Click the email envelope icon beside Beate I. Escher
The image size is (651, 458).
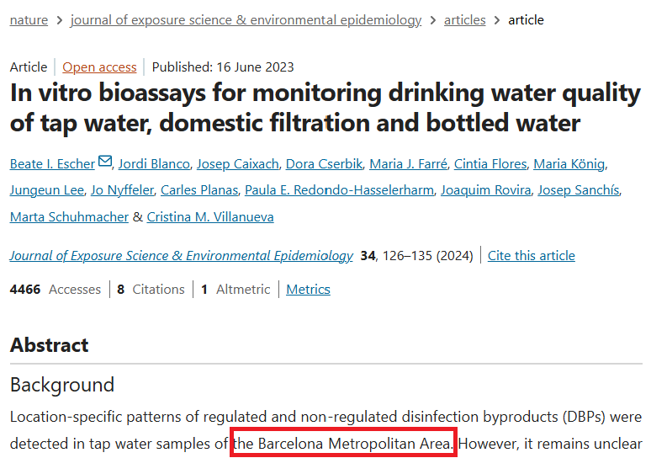coord(105,162)
